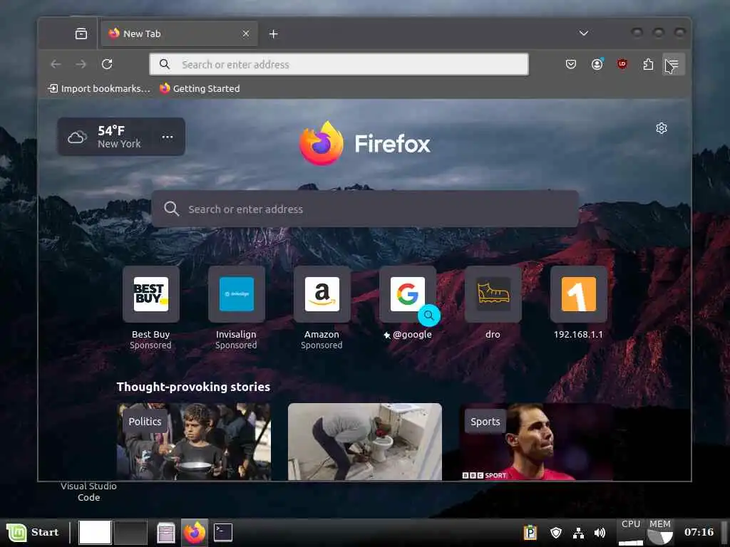This screenshot has height=547, width=730.
Task: Open volume control tray icon
Action: 600,533
